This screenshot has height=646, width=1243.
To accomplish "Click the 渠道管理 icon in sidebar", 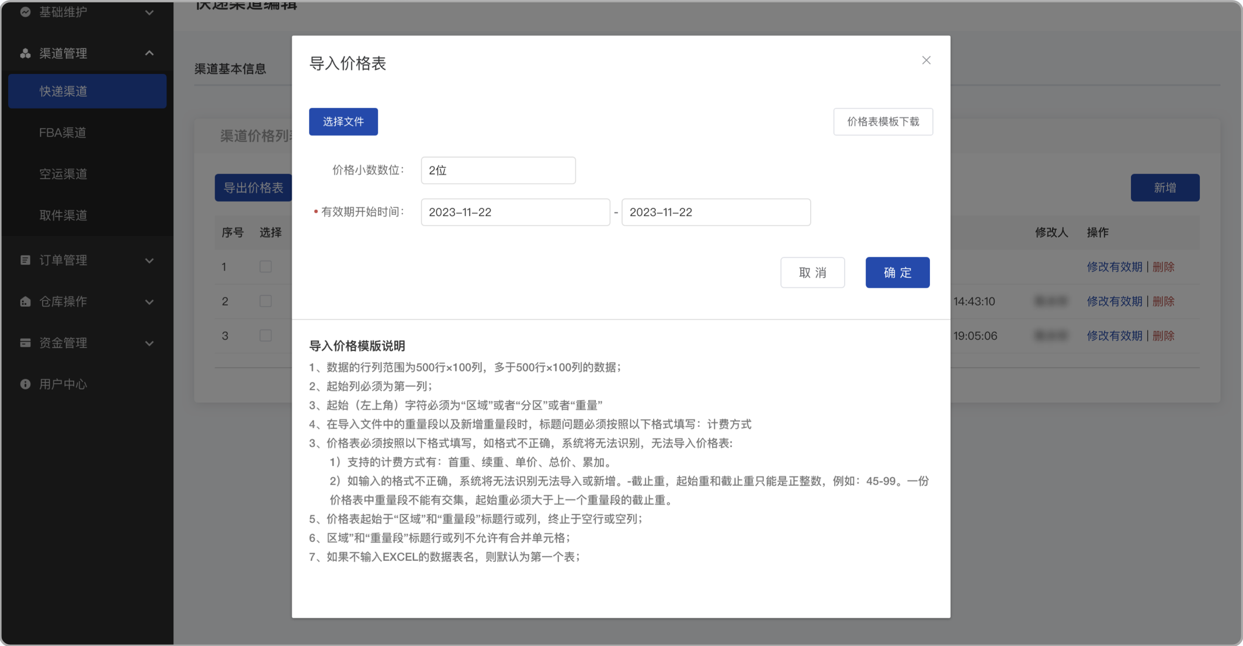I will (25, 53).
